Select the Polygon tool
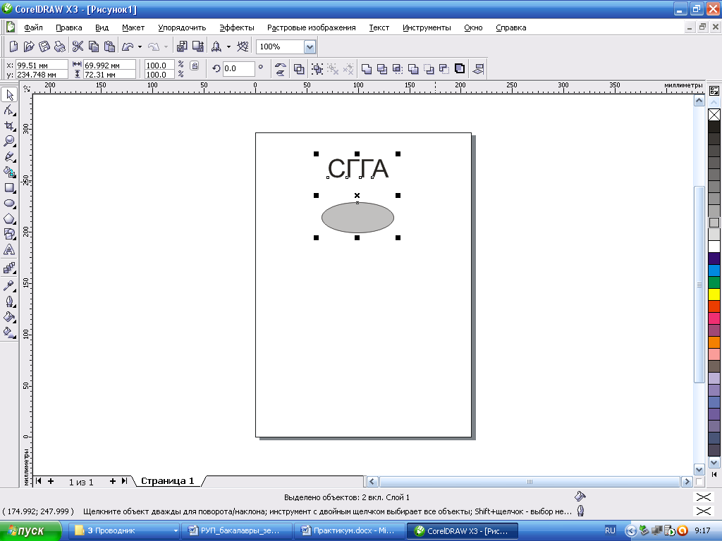Viewport: 722px width, 541px height. point(9,219)
